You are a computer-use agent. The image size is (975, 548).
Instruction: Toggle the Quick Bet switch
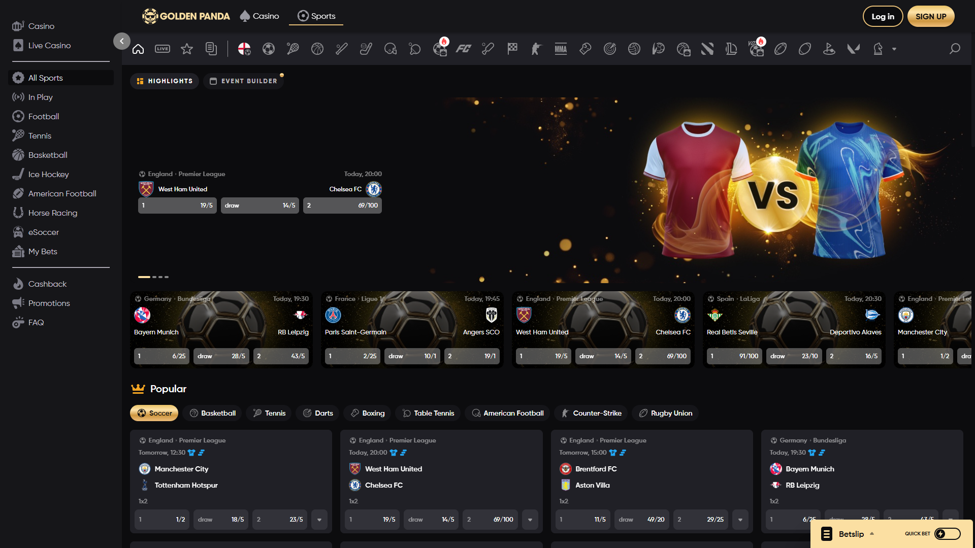948,534
